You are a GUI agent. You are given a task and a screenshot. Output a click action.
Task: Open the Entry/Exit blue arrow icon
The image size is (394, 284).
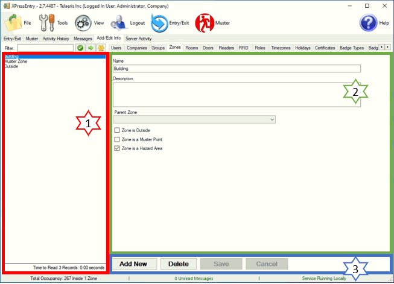(159, 23)
